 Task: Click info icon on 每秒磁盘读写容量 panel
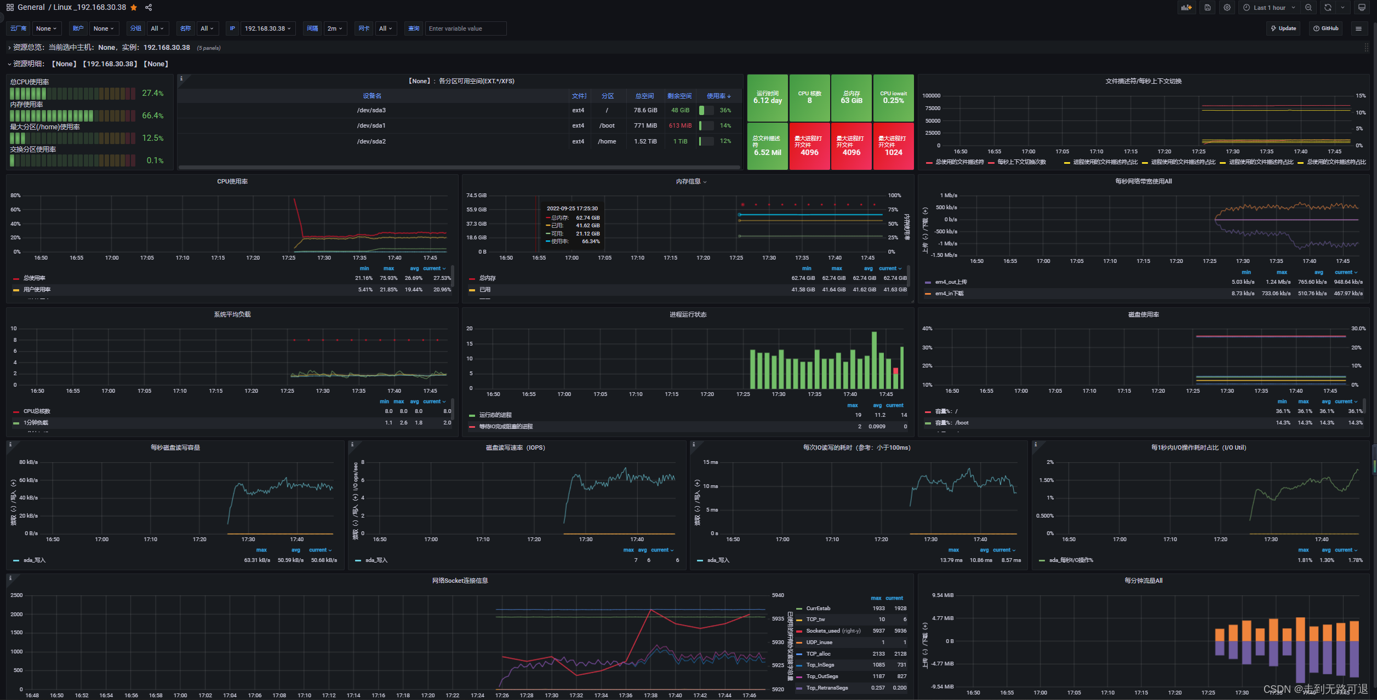10,445
